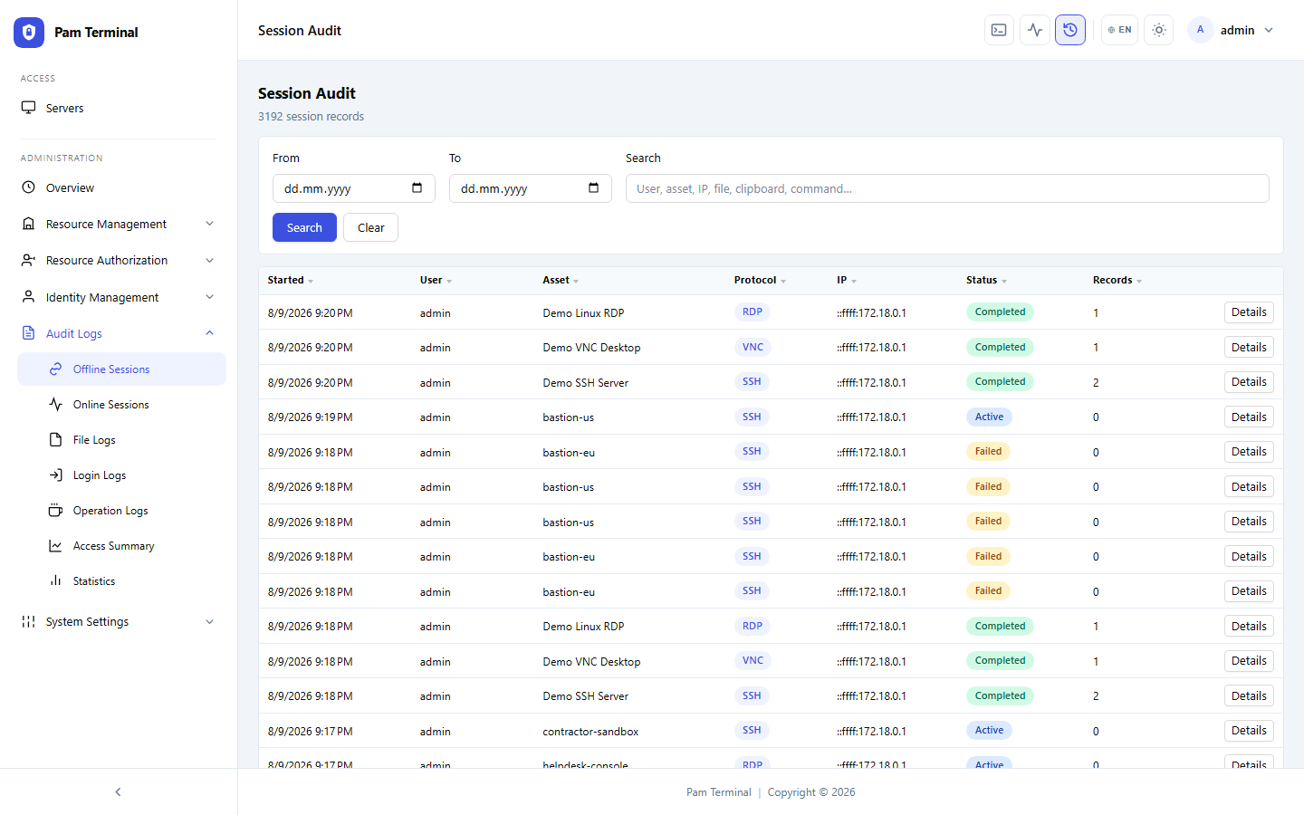Click the Access Summary chart icon

pos(56,546)
